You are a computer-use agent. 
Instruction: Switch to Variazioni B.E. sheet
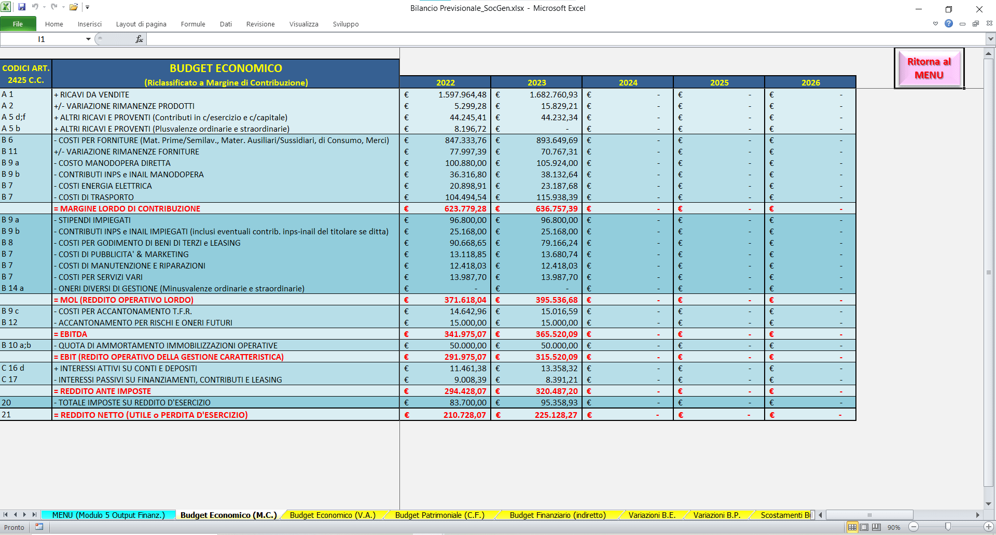click(x=652, y=515)
